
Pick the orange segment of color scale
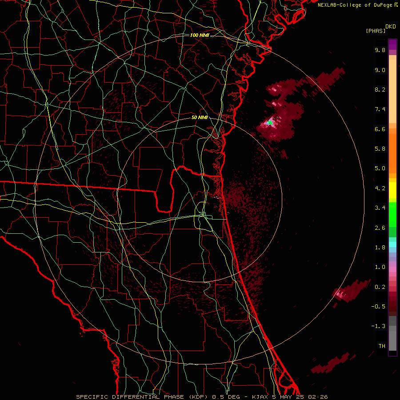392,153
